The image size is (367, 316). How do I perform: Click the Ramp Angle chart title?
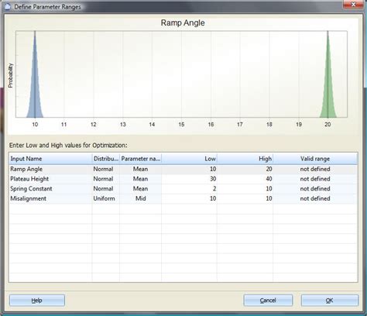click(x=183, y=22)
